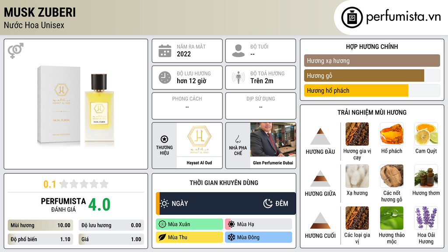Click the 0.1 user rating value
448x252 pixels.
(x=50, y=184)
